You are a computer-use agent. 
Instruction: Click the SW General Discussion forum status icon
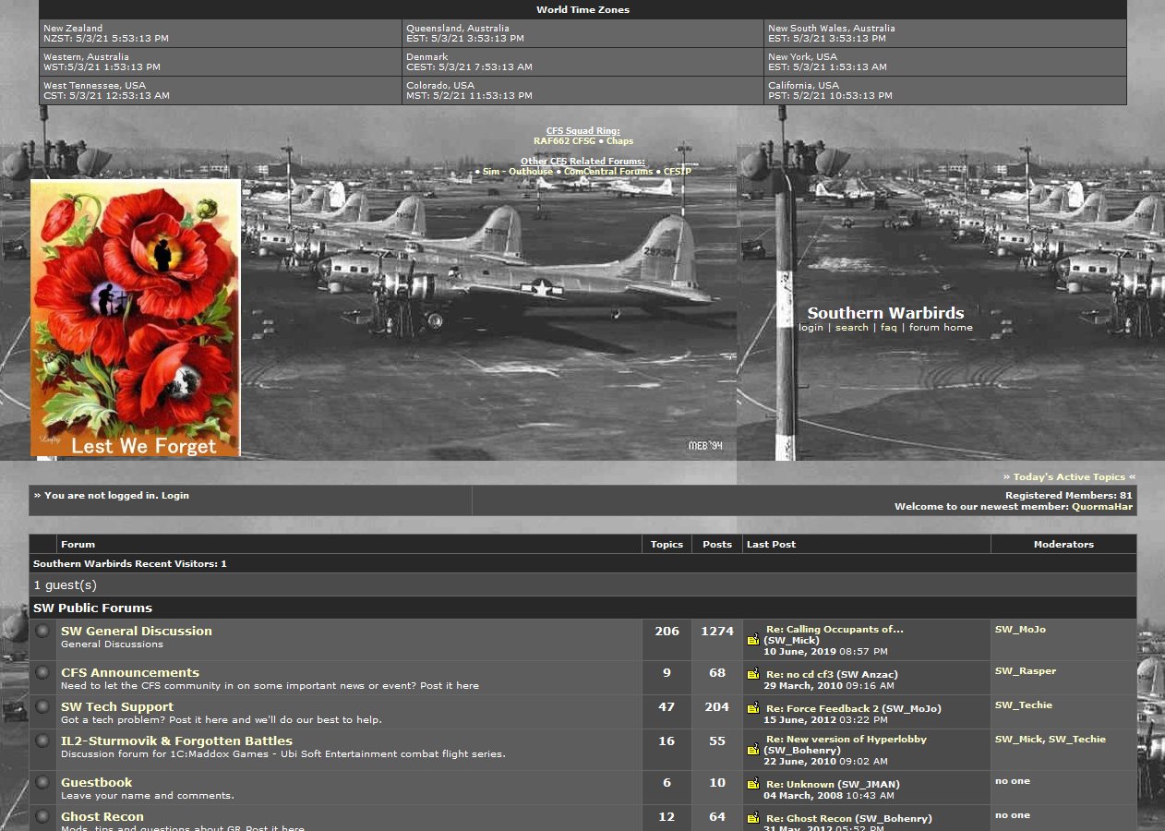[42, 632]
